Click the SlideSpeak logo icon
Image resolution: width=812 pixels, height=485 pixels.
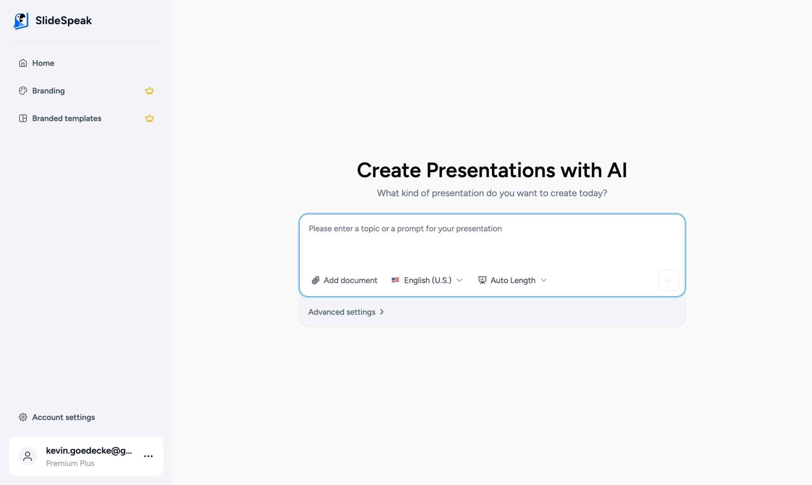coord(21,20)
